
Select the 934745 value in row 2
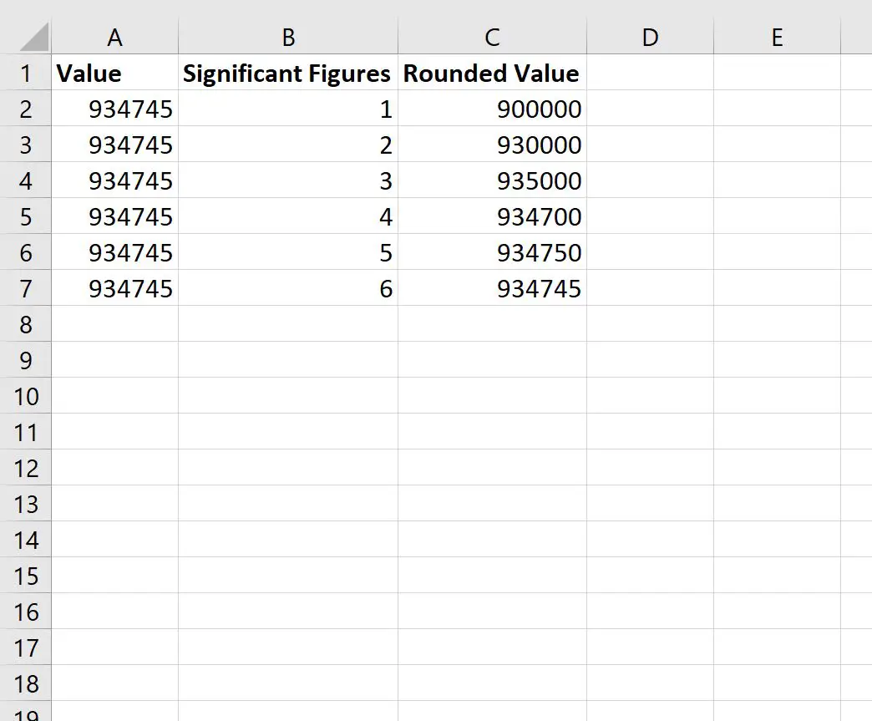coord(114,109)
